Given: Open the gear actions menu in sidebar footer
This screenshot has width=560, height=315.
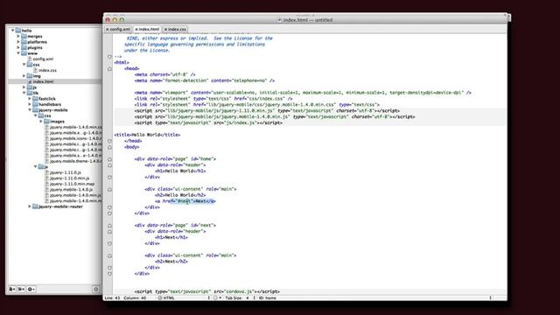Looking at the screenshot, I should pyautogui.click(x=31, y=289).
